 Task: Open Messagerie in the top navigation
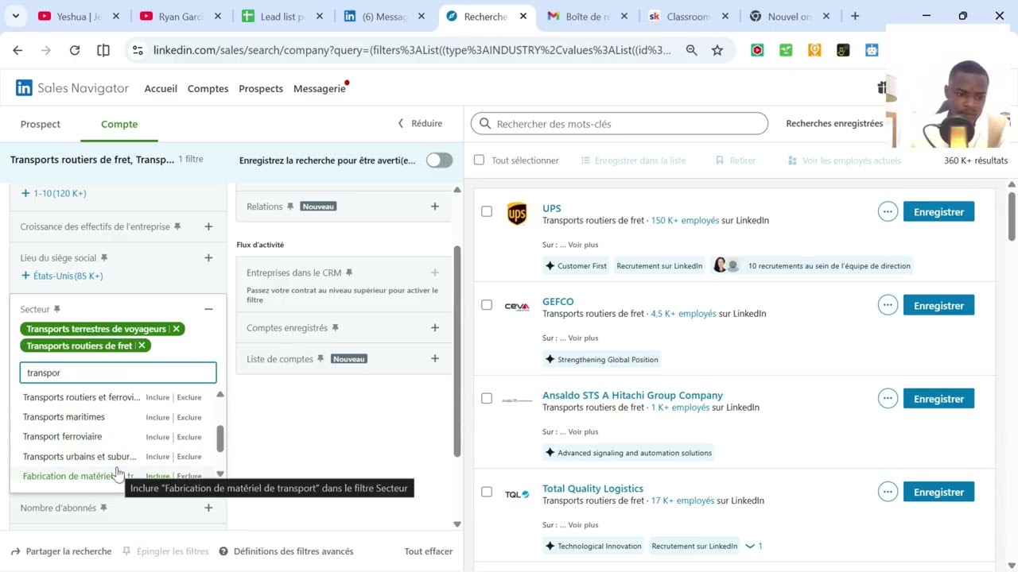[320, 88]
